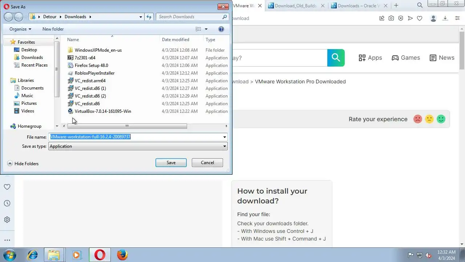Click the arrow after Downloads in the path
This screenshot has width=465, height=262.
(x=90, y=17)
